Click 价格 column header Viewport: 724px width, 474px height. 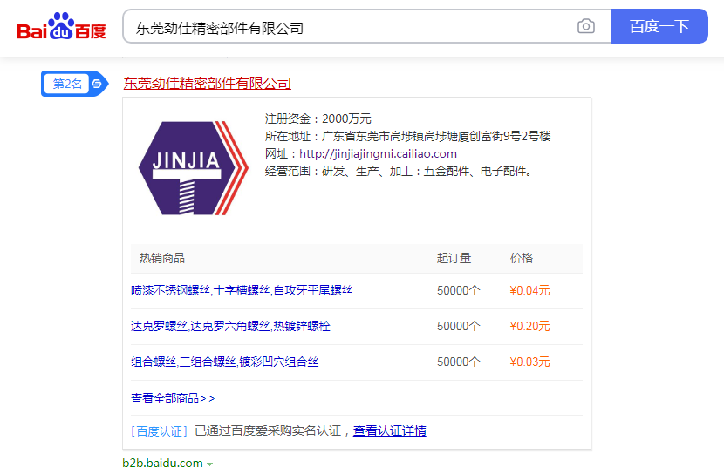point(522,258)
